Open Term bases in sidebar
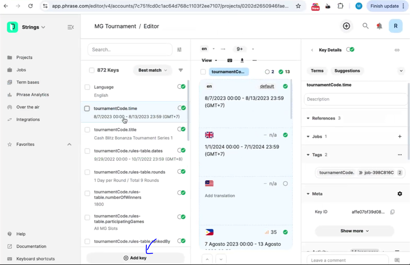 tap(28, 82)
